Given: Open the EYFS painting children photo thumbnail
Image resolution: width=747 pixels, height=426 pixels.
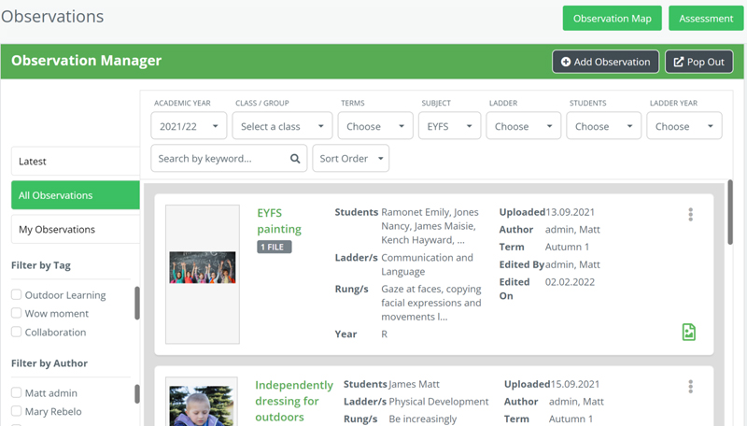Looking at the screenshot, I should tap(203, 267).
